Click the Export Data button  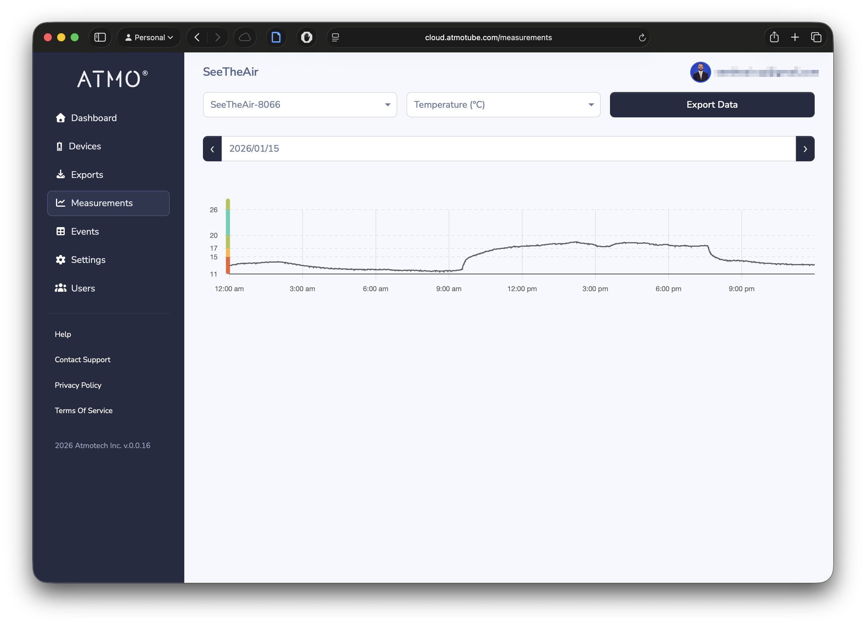[x=712, y=105]
